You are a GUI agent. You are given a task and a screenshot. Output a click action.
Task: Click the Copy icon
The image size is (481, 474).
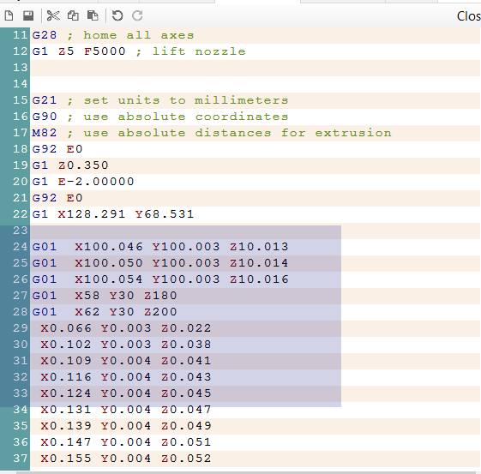tap(73, 15)
